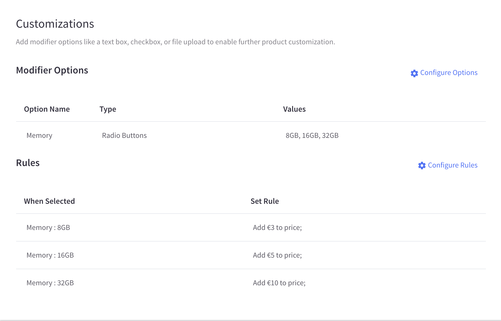Screen dimensions: 501x321
Task: Click the Radio Buttons type cell
Action: click(x=124, y=135)
